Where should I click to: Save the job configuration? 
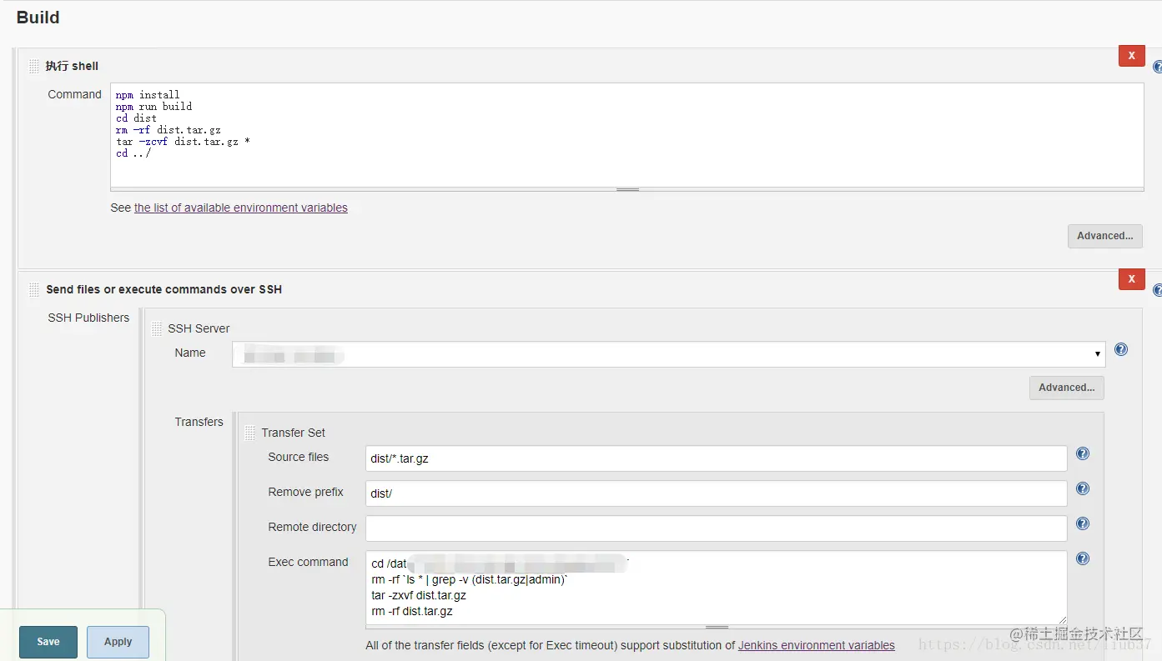pos(48,642)
